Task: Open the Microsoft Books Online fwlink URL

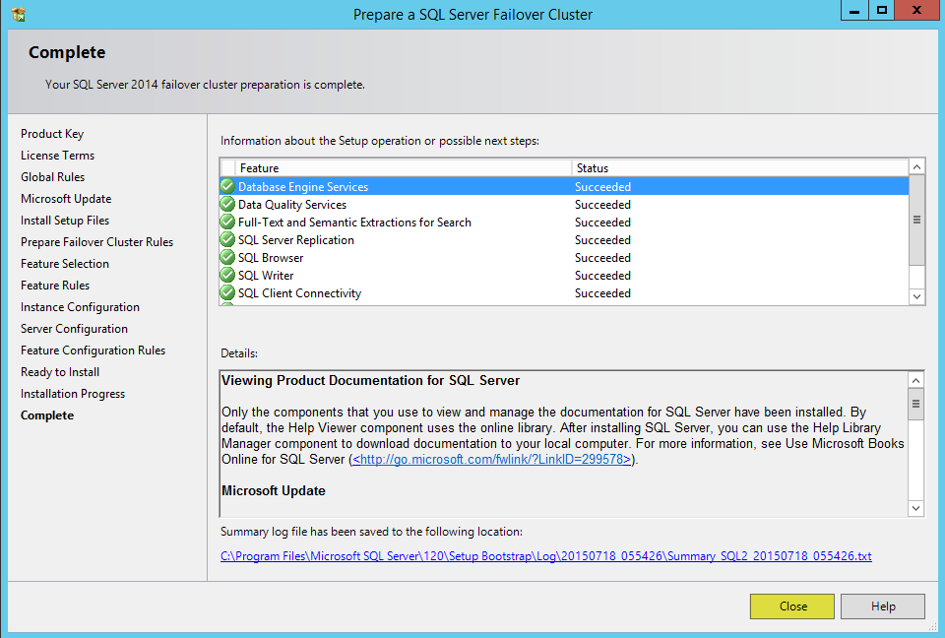Action: pyautogui.click(x=492, y=460)
